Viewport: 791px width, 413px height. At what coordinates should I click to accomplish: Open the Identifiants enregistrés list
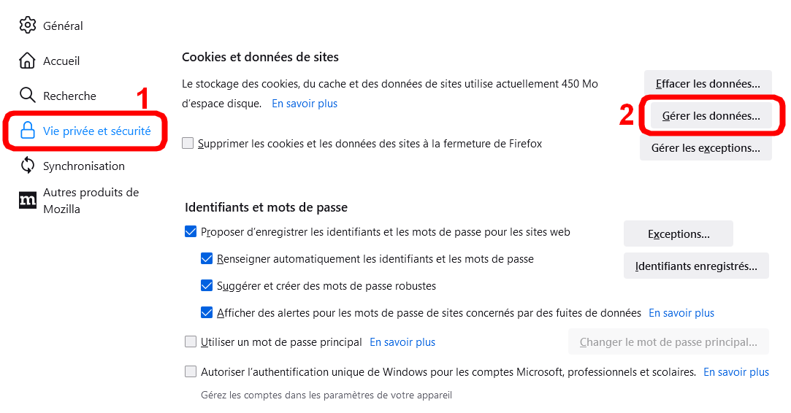(696, 266)
